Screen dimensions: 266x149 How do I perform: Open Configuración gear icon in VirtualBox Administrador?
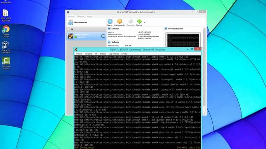(x=119, y=21)
